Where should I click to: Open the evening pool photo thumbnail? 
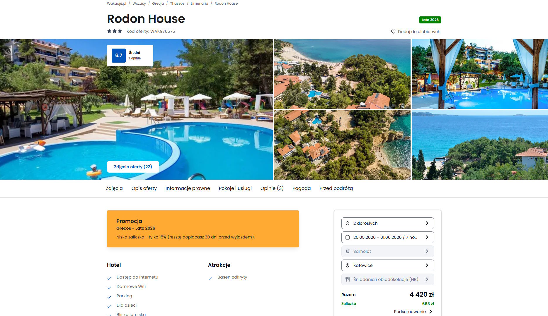click(x=480, y=74)
